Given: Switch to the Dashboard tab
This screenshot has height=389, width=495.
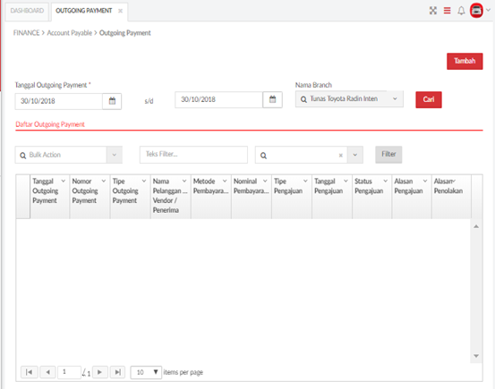Looking at the screenshot, I should (x=27, y=11).
